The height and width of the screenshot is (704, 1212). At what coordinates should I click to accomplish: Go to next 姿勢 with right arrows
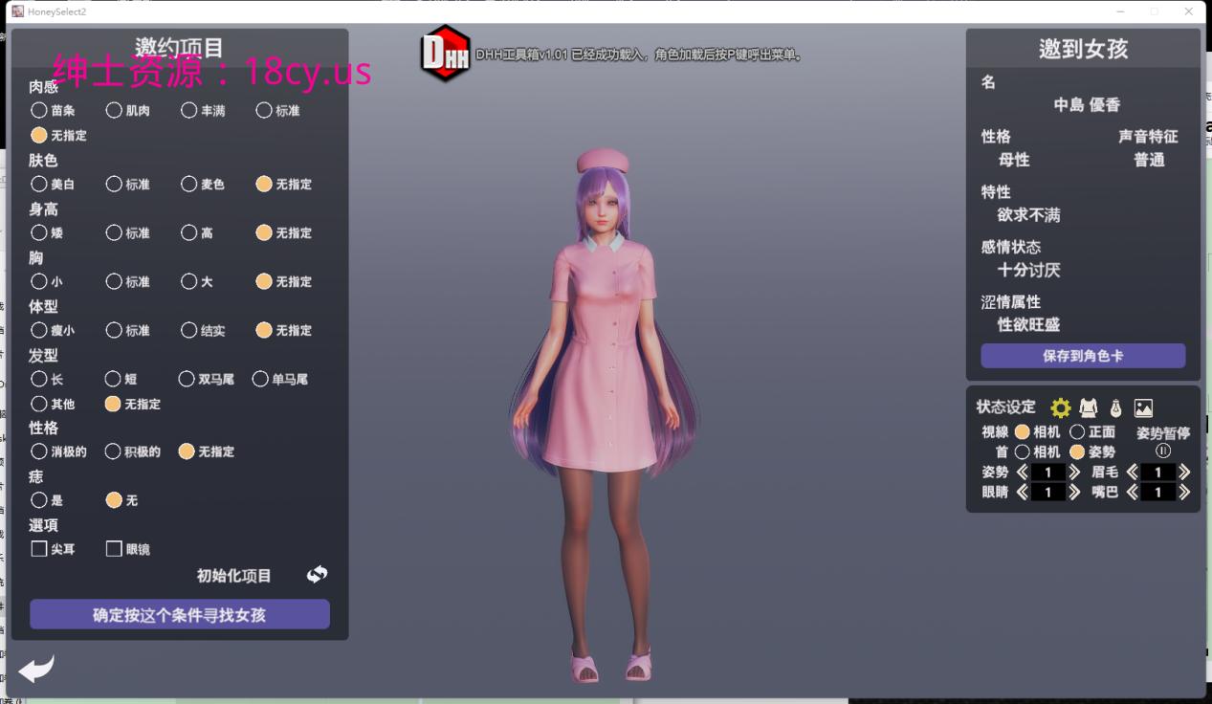click(x=1074, y=473)
